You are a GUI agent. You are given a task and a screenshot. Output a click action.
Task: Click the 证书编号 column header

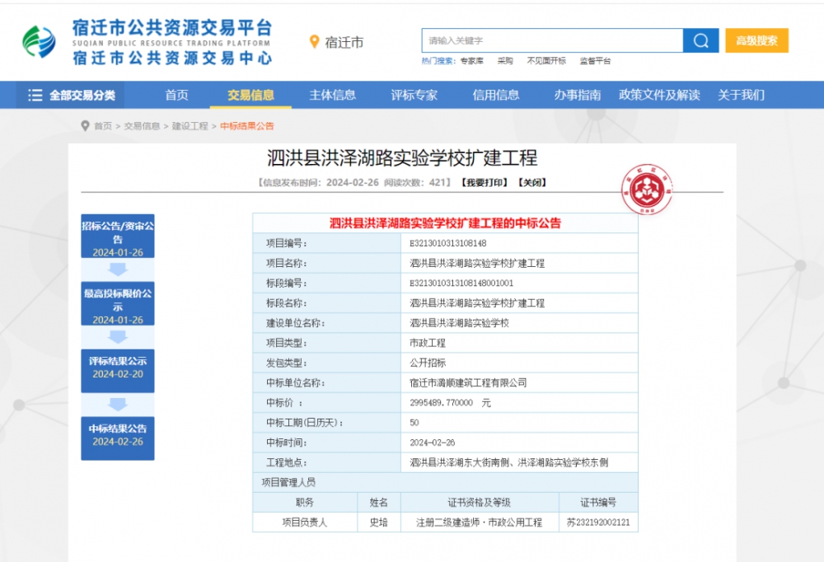(x=598, y=503)
